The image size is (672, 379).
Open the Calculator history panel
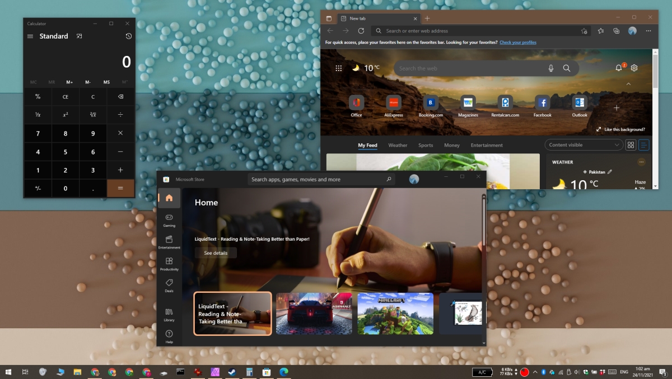point(128,36)
